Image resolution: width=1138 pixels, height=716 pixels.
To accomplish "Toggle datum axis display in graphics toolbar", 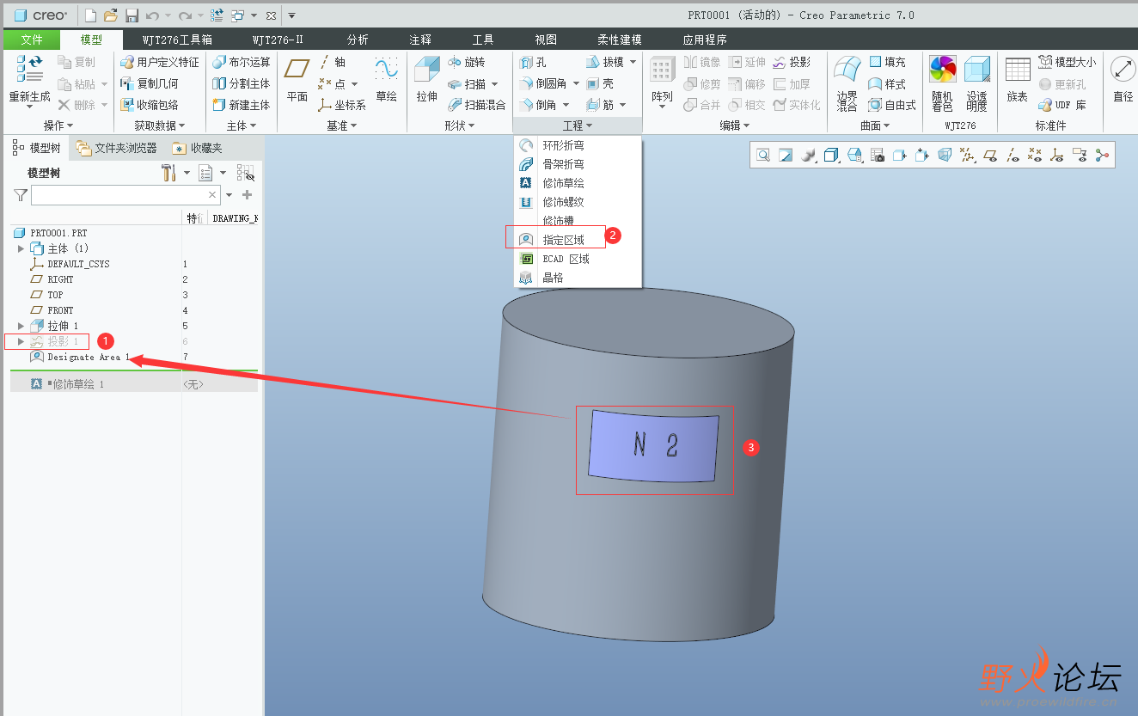I will [1013, 155].
